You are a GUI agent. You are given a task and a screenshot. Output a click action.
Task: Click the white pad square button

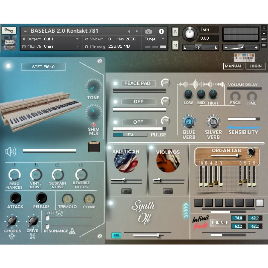tap(260, 203)
